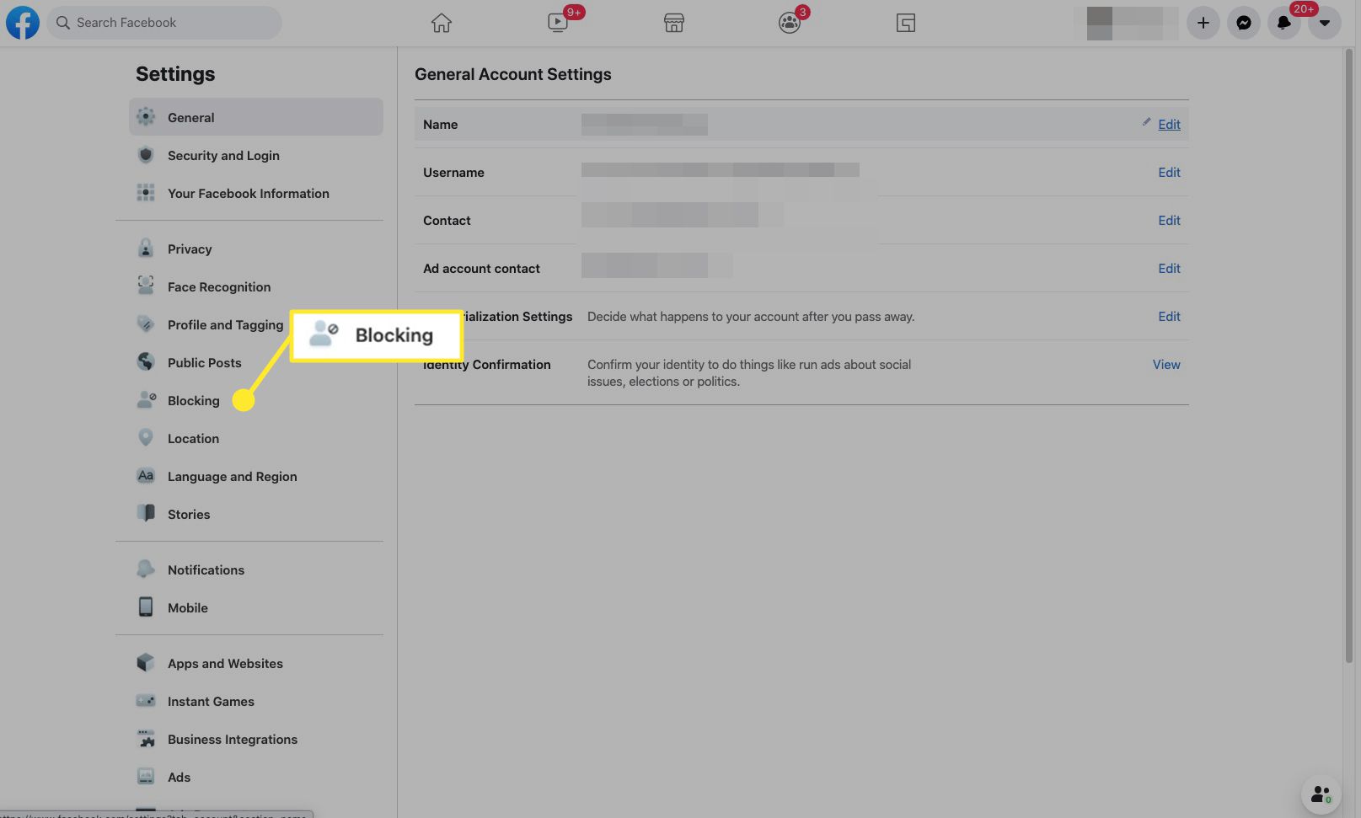Edit Memorialization Settings
The width and height of the screenshot is (1361, 818).
pos(1169,316)
